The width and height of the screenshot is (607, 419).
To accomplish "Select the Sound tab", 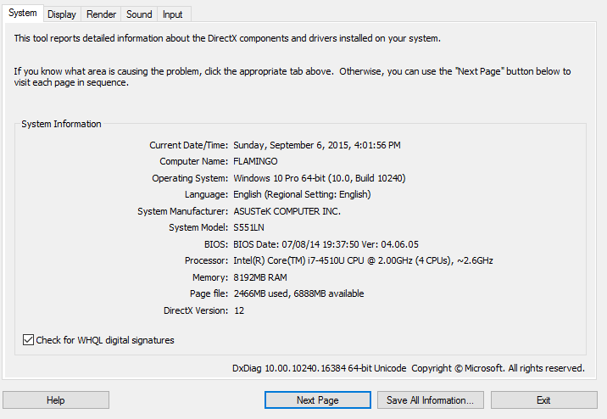I will pyautogui.click(x=139, y=14).
